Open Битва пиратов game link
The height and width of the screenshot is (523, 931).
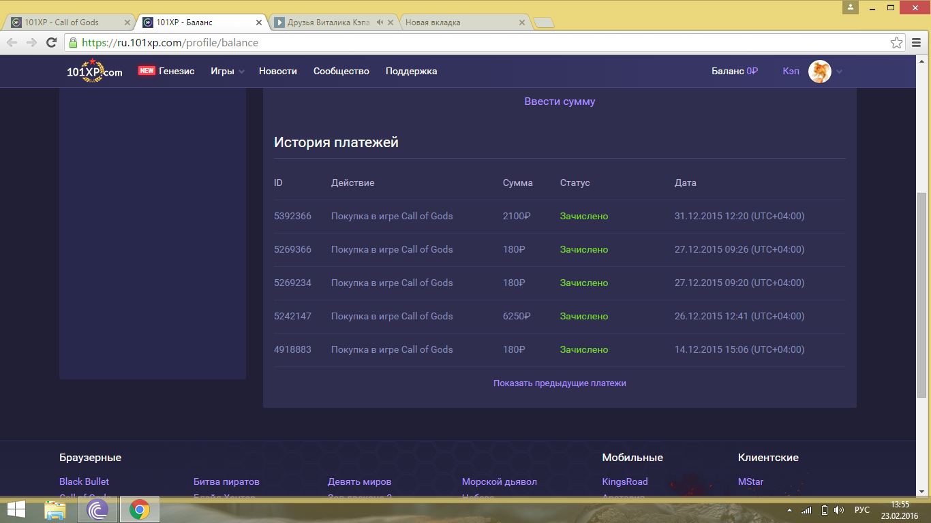click(x=226, y=481)
